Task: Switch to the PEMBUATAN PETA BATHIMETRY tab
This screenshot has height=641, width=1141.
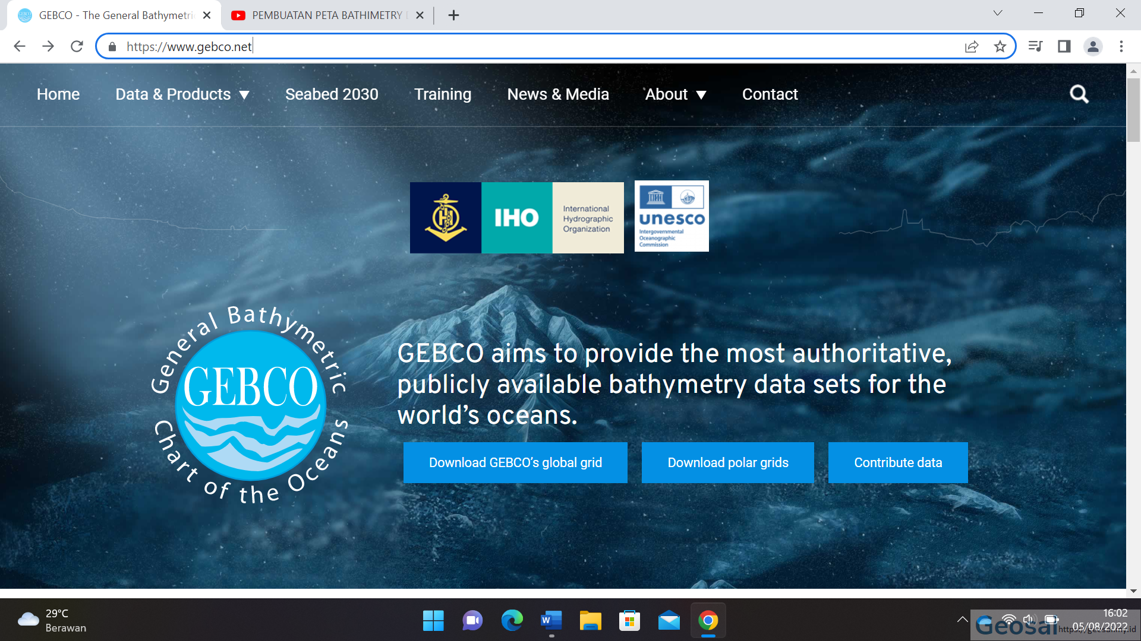Action: [326, 15]
